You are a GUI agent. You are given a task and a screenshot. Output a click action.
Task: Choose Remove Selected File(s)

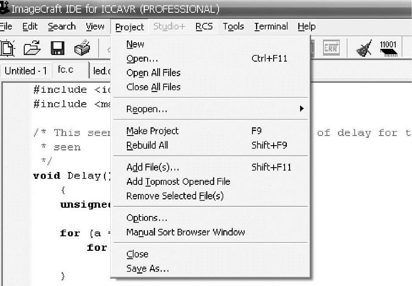pos(175,196)
